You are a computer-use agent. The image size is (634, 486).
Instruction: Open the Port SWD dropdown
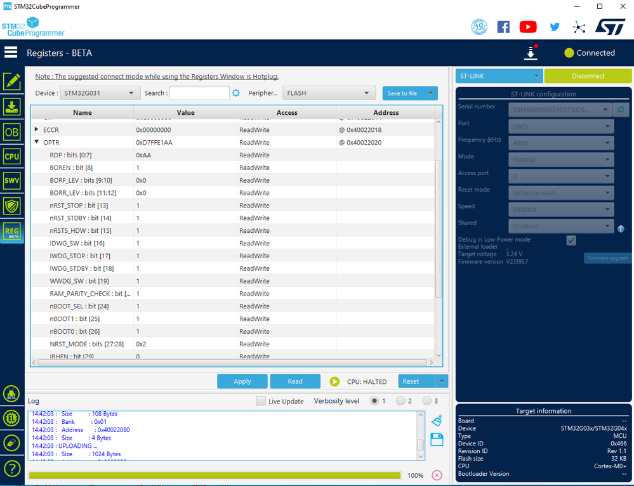pyautogui.click(x=561, y=126)
